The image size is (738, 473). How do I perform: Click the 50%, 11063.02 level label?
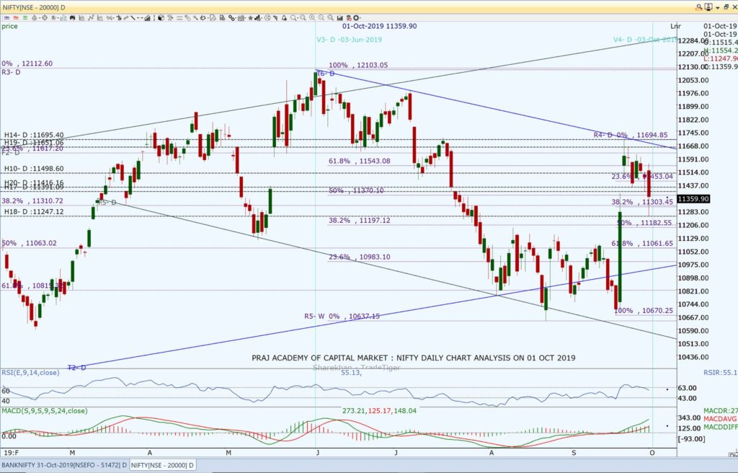(x=29, y=243)
